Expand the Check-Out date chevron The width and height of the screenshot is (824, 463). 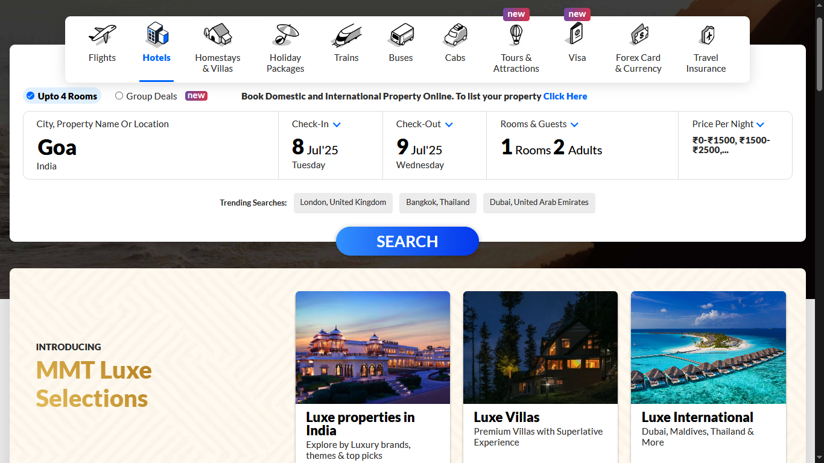point(449,125)
